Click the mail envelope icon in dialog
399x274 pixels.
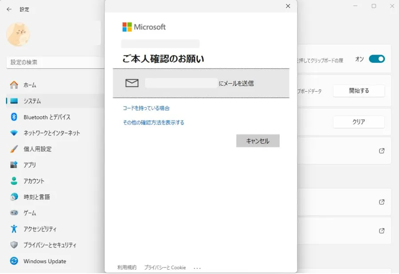[x=132, y=83]
